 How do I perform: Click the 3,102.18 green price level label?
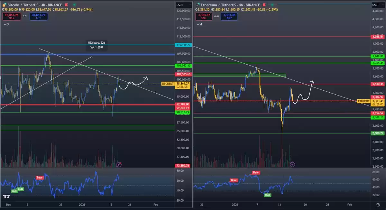tap(378, 117)
